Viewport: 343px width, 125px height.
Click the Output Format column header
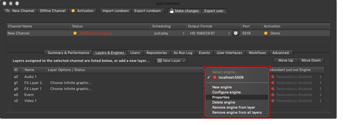214,26
